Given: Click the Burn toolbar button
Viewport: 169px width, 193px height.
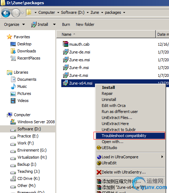Looking at the screenshot, I should (66, 24).
